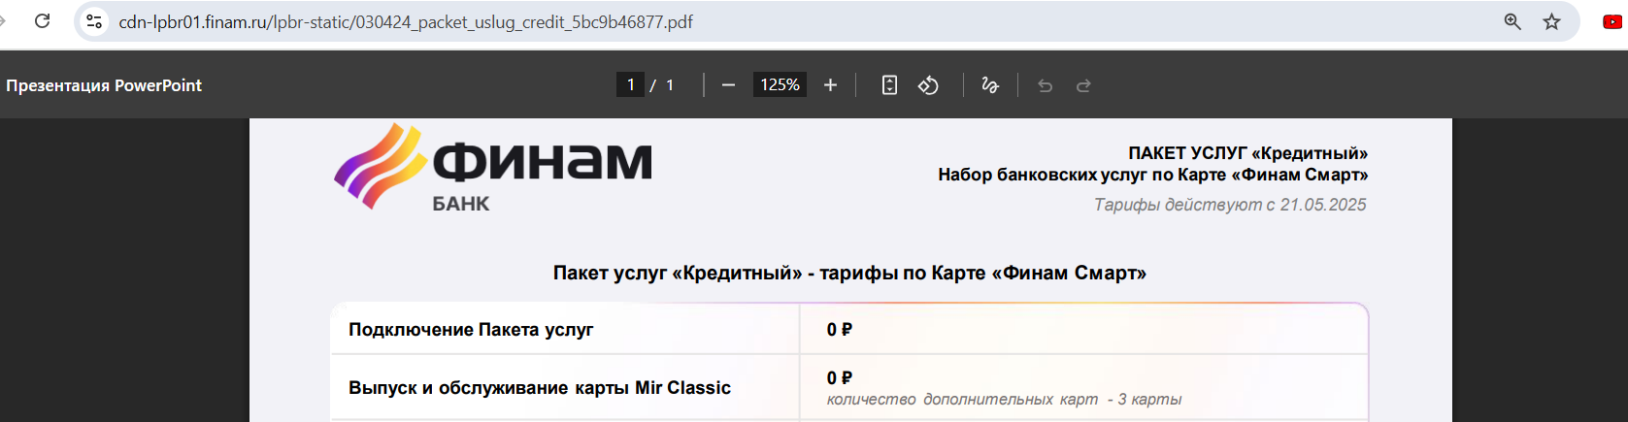Toggle fit to page button
The image size is (1628, 422).
[889, 85]
